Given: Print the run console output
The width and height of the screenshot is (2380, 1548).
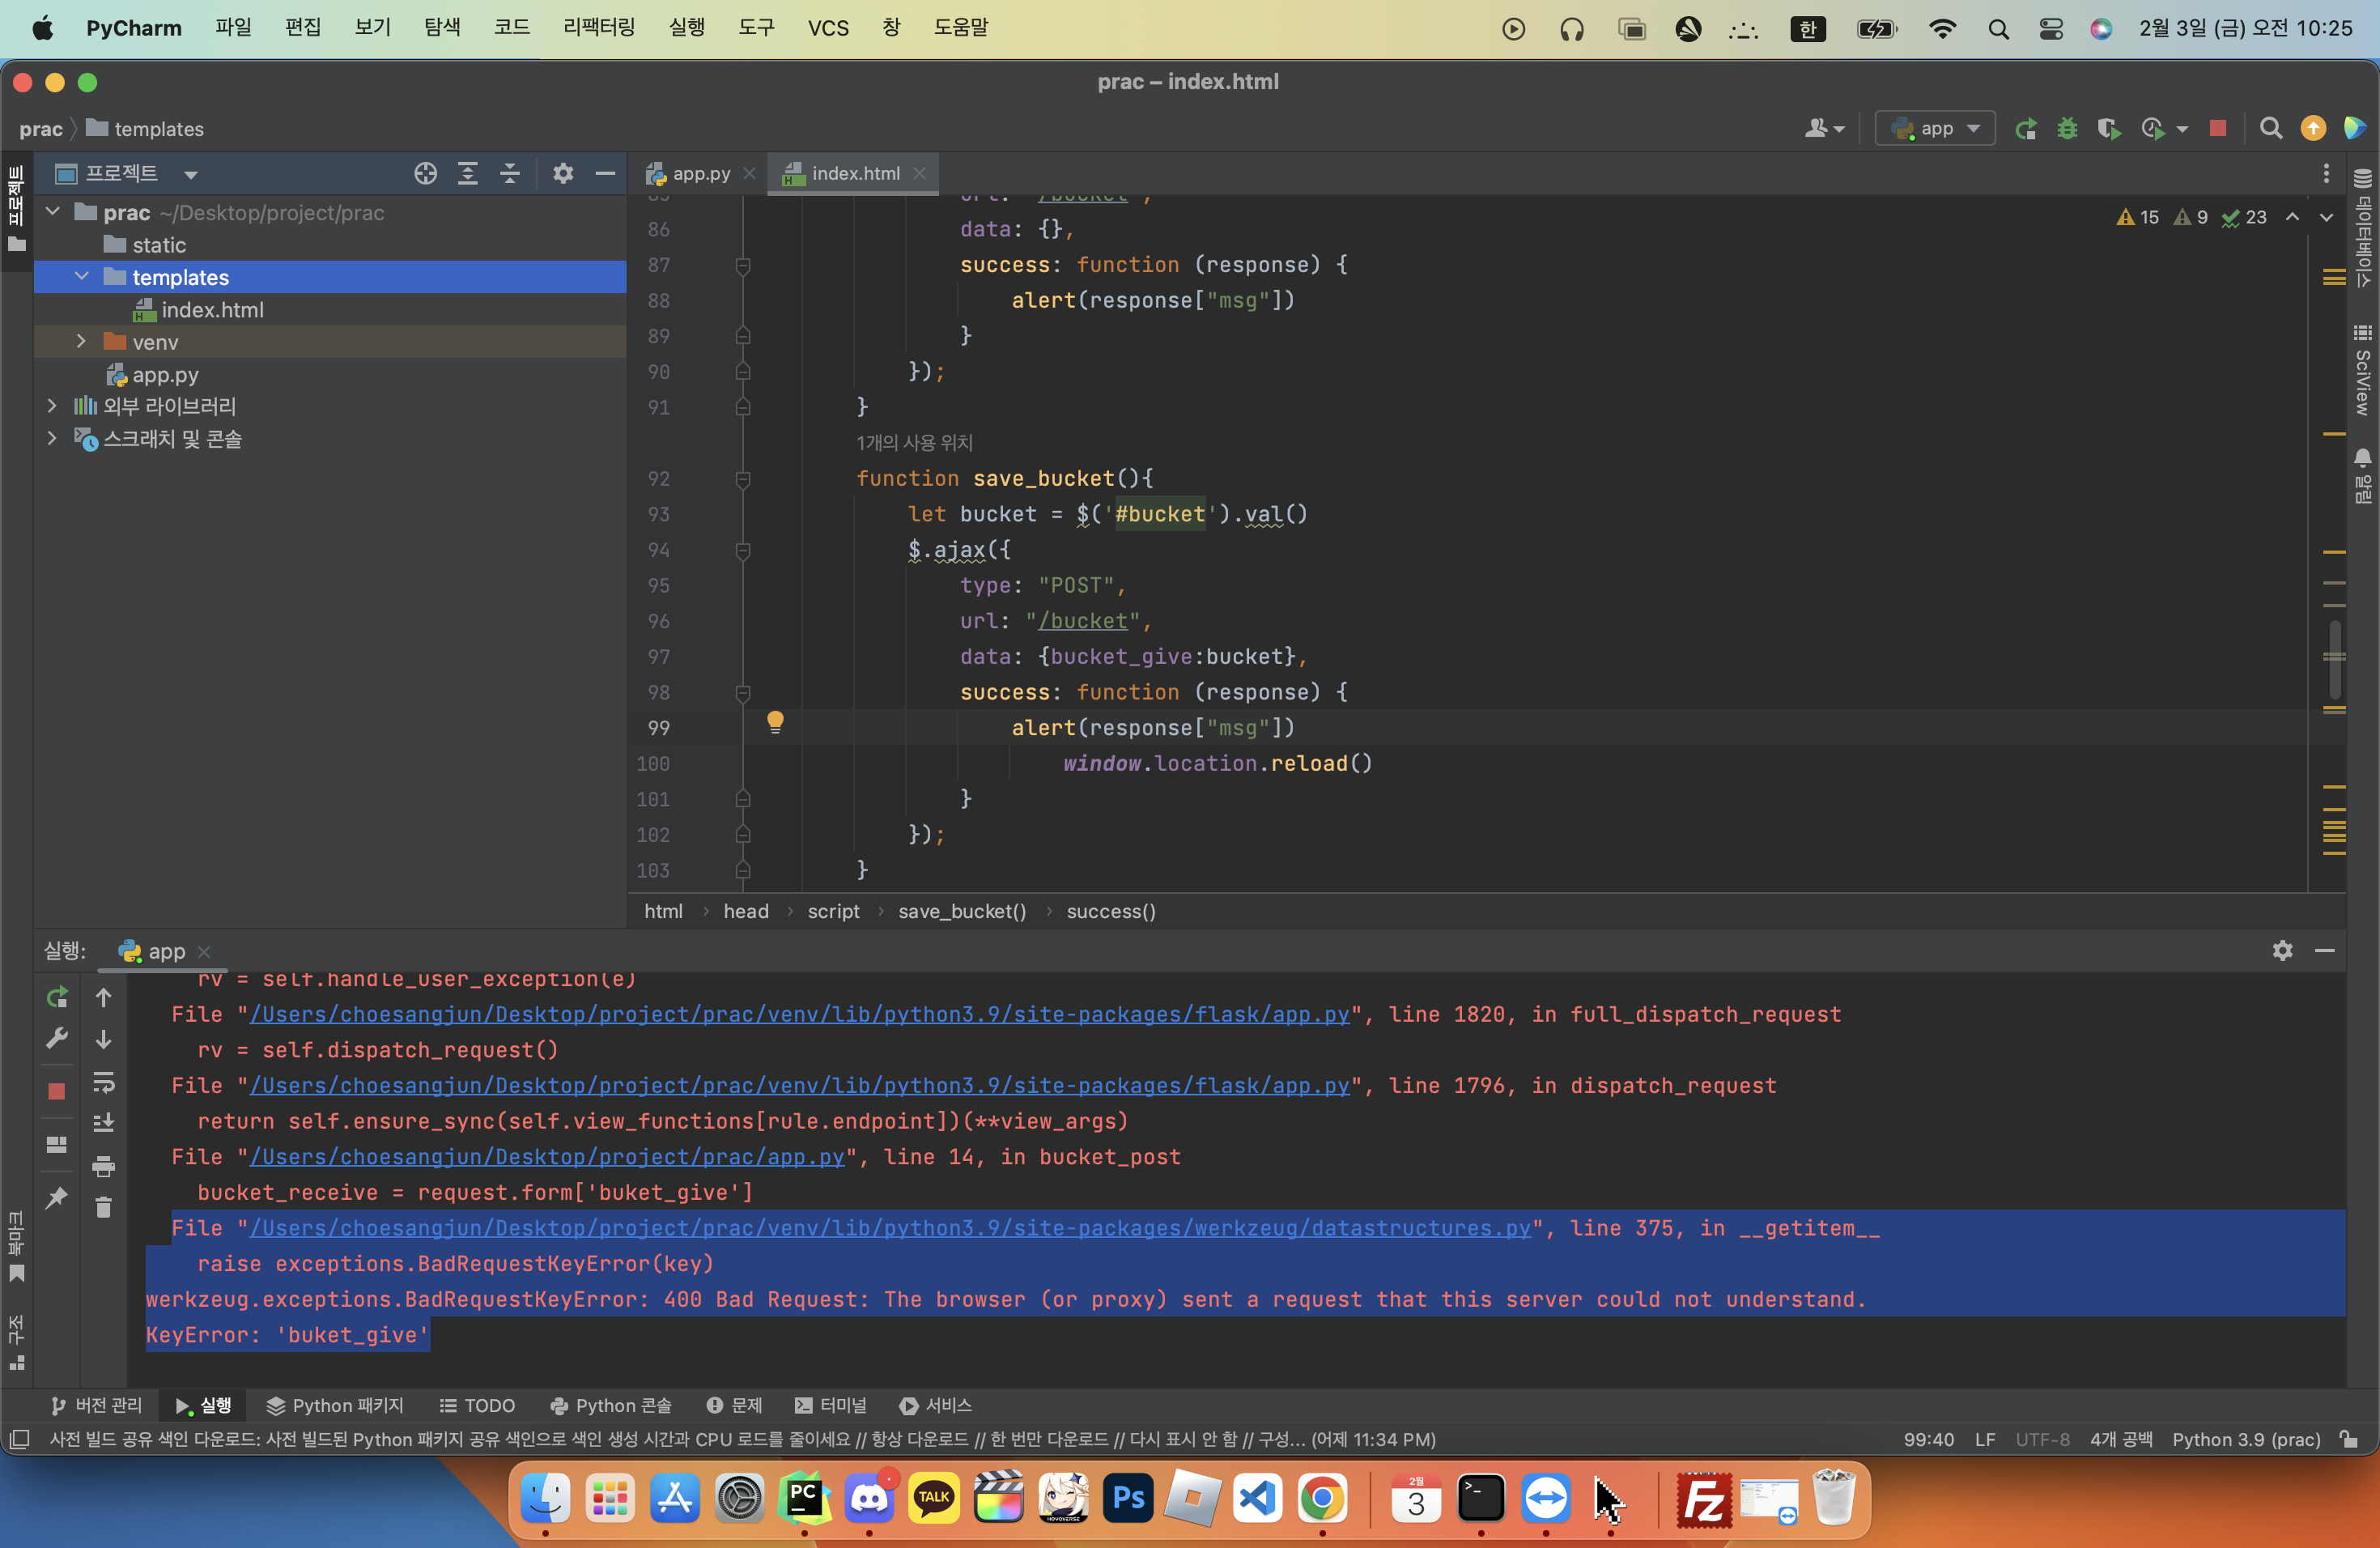Looking at the screenshot, I should coord(103,1166).
